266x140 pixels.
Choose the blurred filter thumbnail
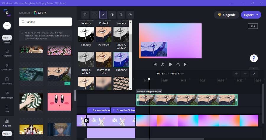pos(104,84)
